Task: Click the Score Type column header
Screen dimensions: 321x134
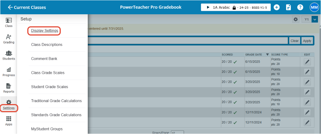Action: pyautogui.click(x=279, y=55)
